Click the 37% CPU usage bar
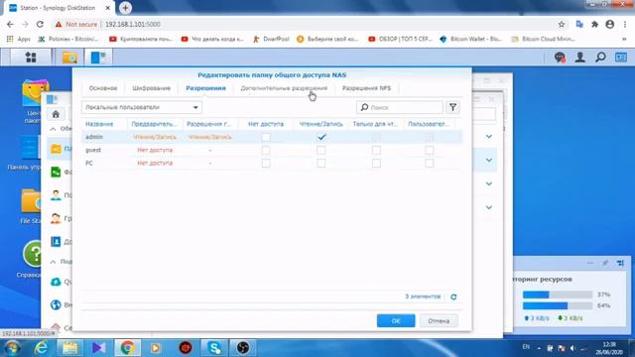 click(558, 295)
